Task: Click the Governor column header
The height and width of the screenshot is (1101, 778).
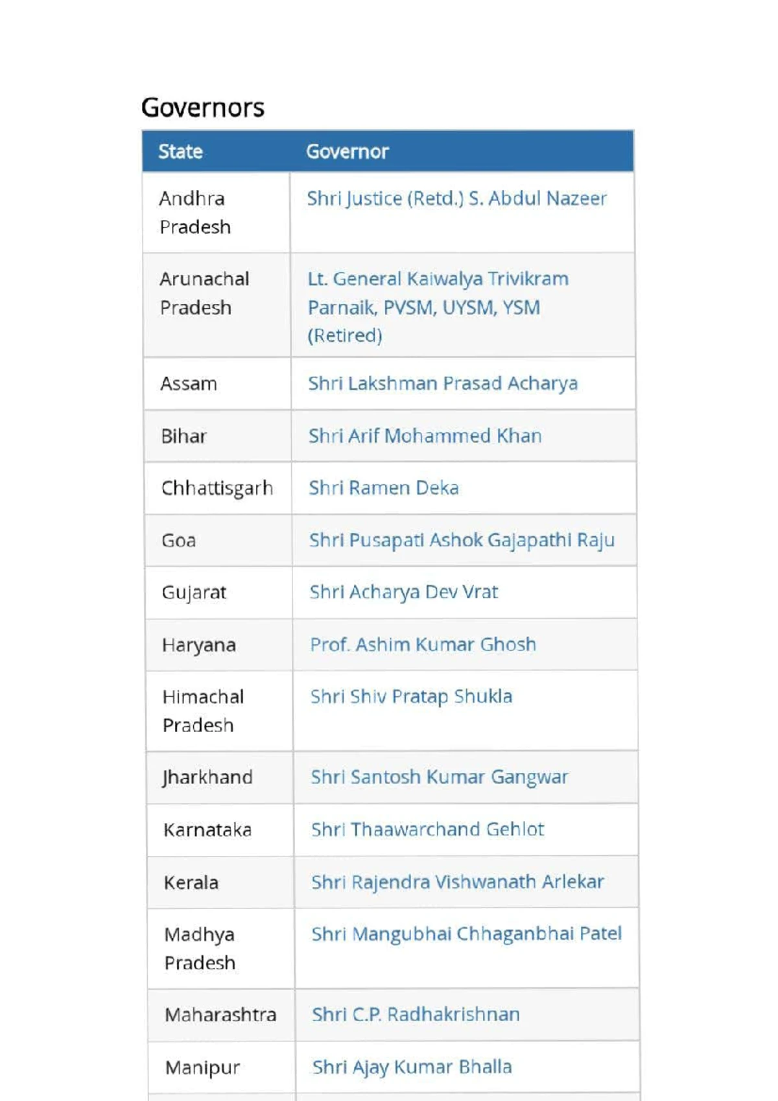Action: click(348, 152)
